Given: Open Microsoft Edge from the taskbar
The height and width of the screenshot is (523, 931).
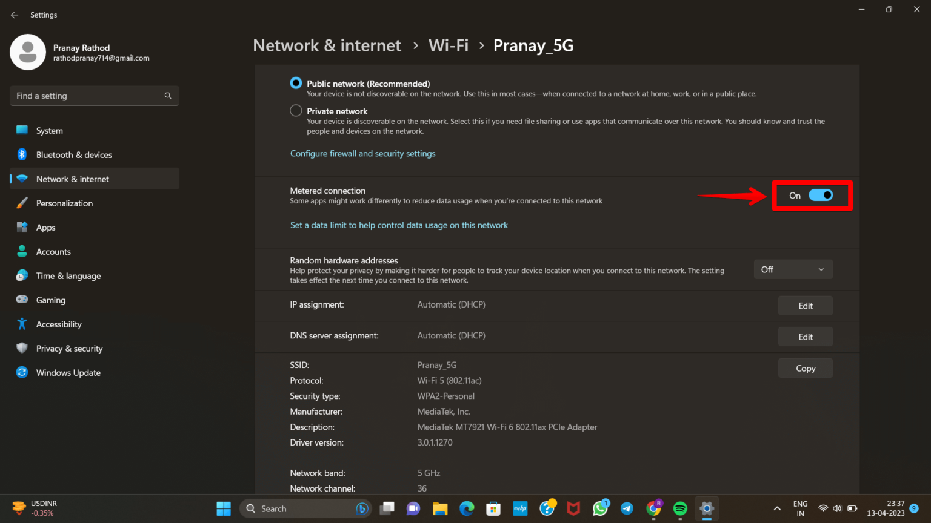Looking at the screenshot, I should pyautogui.click(x=466, y=508).
